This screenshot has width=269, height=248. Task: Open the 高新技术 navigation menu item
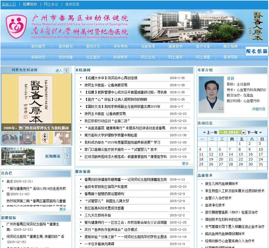pyautogui.click(x=176, y=46)
